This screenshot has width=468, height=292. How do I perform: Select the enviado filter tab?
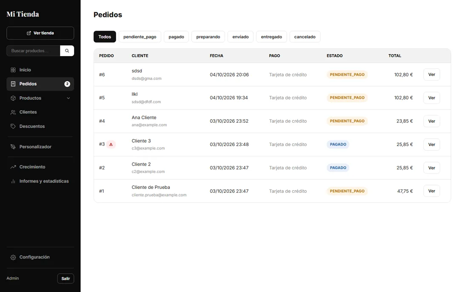click(240, 36)
